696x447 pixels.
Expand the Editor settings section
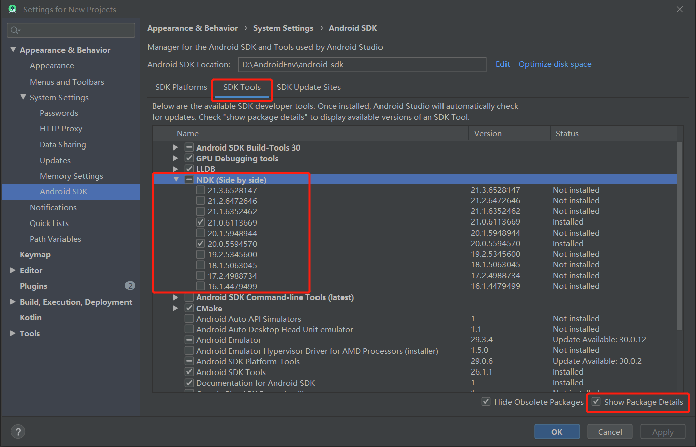pos(13,270)
